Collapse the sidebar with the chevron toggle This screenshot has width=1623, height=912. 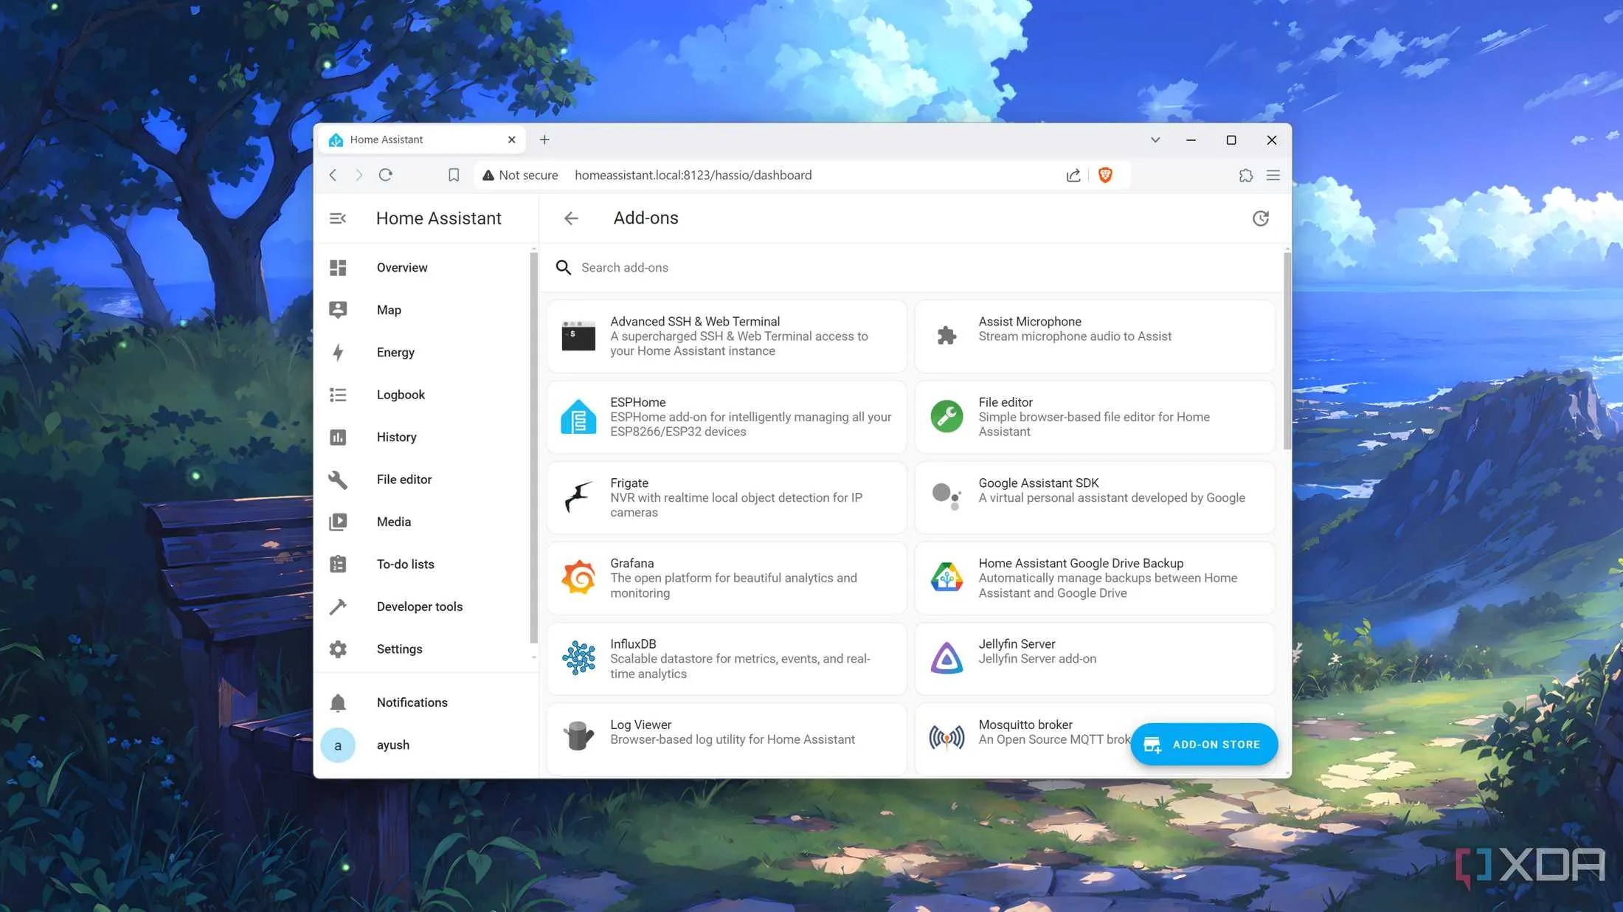(x=338, y=218)
